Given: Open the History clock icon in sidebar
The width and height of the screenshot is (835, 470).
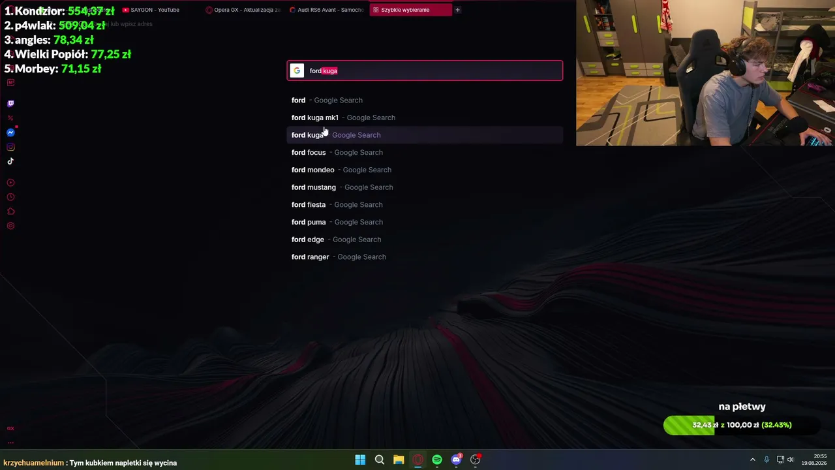Looking at the screenshot, I should [10, 197].
